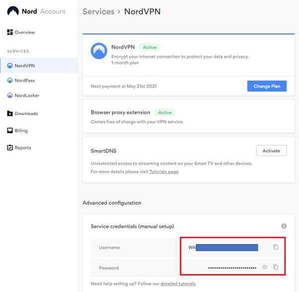Click the Overview grid icon in the sidebar

point(10,32)
